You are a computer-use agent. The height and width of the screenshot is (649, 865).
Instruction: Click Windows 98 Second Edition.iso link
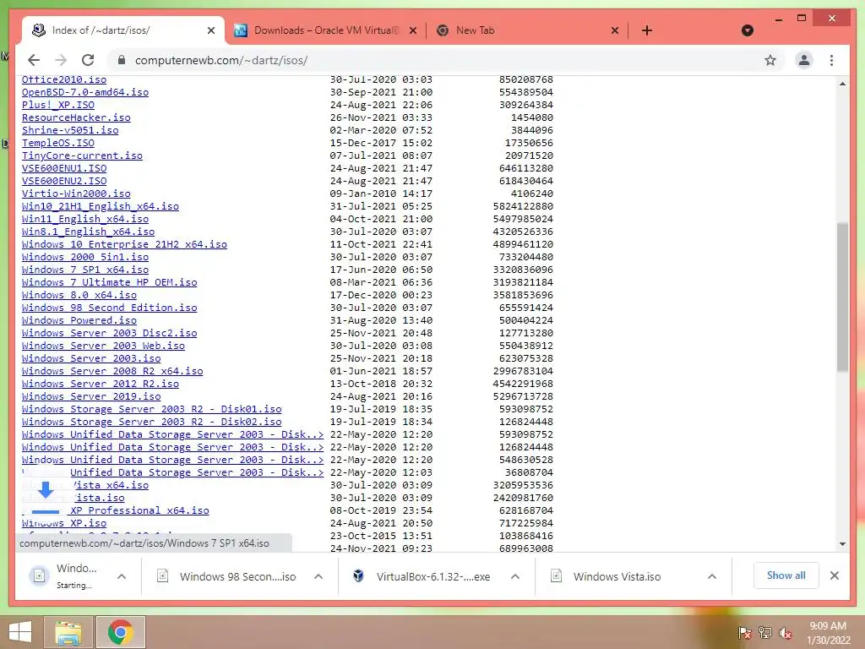click(109, 308)
